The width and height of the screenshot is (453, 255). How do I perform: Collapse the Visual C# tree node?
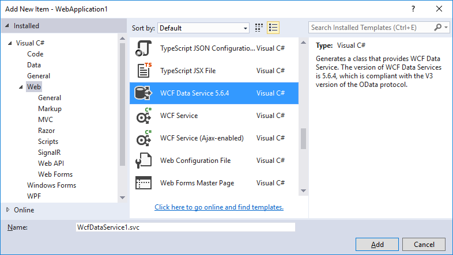click(10, 43)
